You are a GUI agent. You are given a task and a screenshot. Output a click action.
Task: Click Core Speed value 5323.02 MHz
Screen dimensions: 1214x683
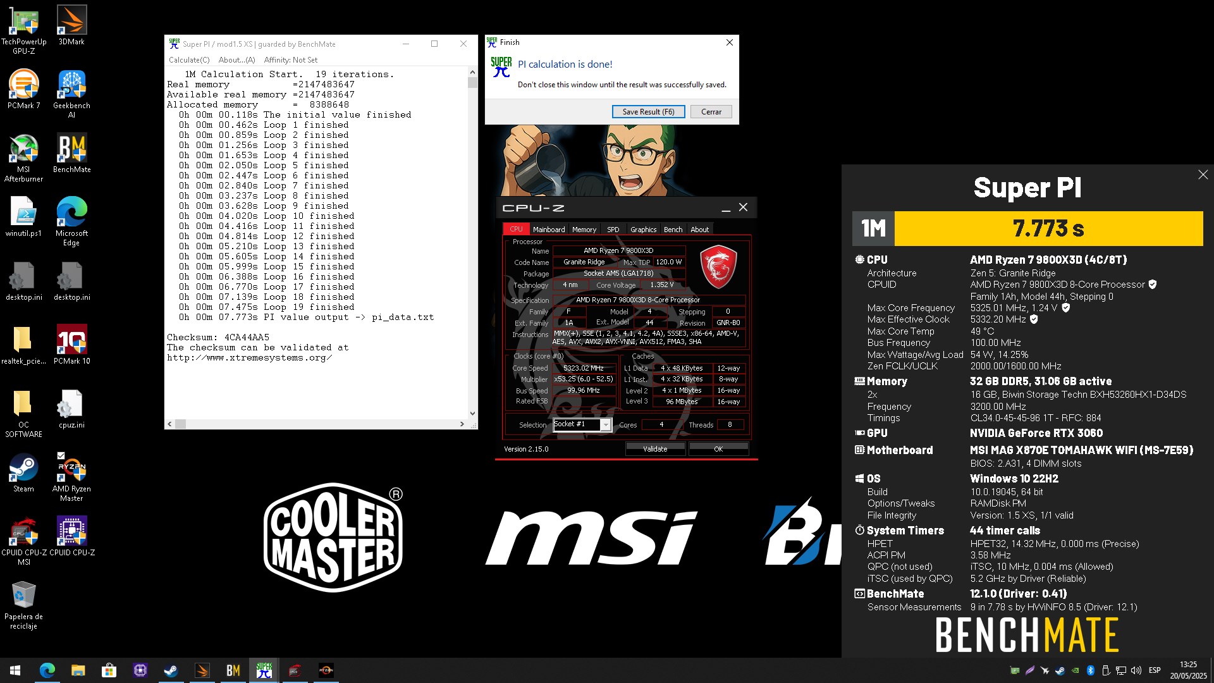tap(584, 368)
